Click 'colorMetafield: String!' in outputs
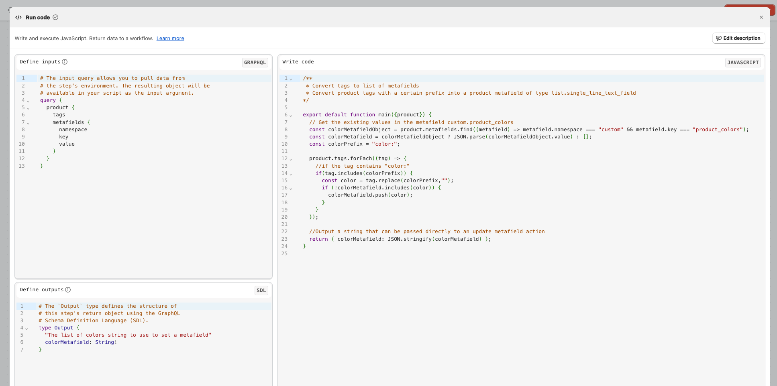 [x=81, y=342]
